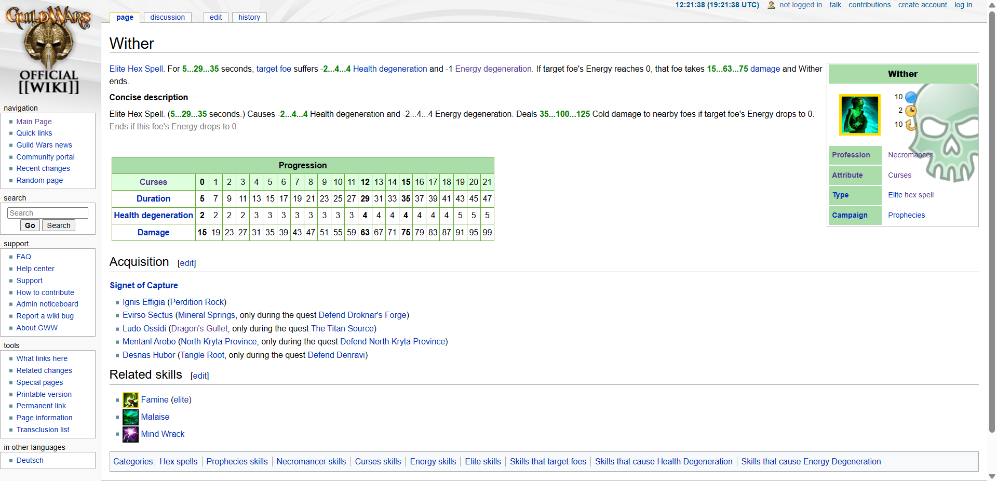Switch to Deutsch language version
This screenshot has height=481, width=997.
coord(30,460)
